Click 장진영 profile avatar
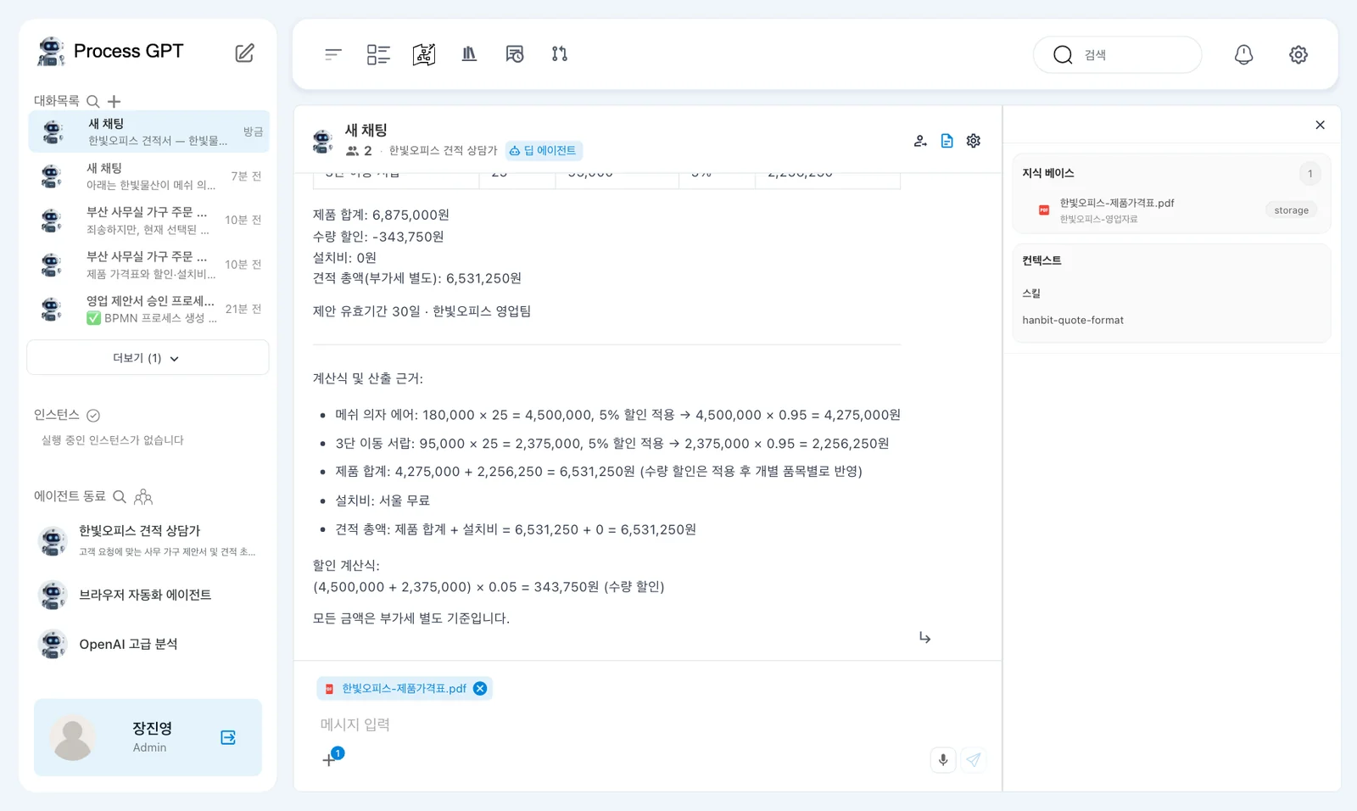This screenshot has height=811, width=1357. click(x=73, y=736)
